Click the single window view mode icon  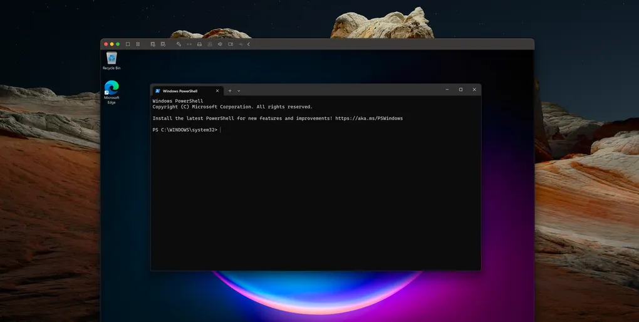point(128,44)
